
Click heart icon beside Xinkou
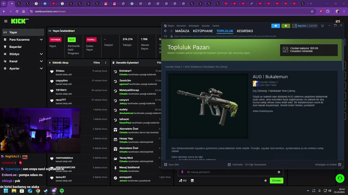tap(52, 72)
